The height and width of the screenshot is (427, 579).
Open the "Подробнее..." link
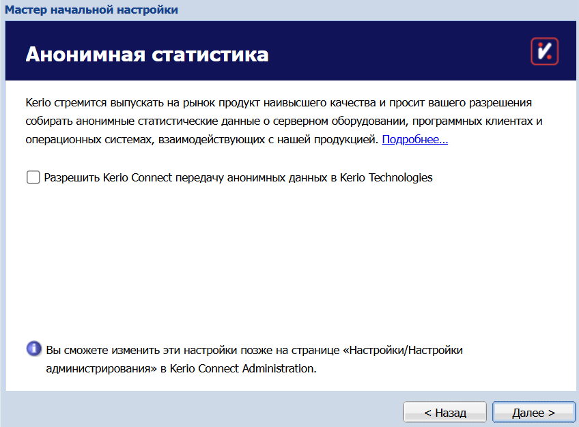click(x=414, y=139)
